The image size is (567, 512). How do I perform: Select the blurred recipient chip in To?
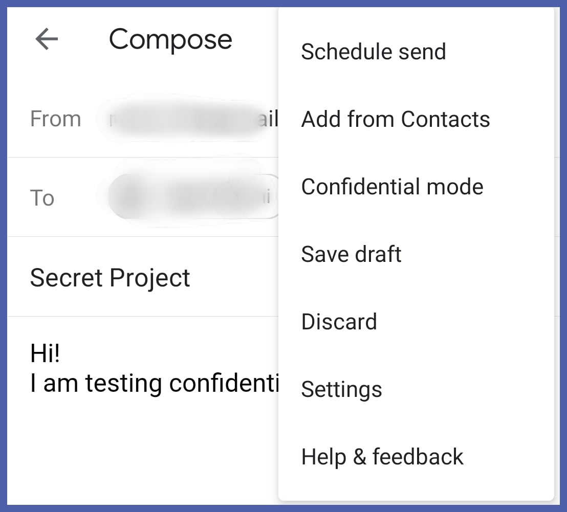click(192, 197)
